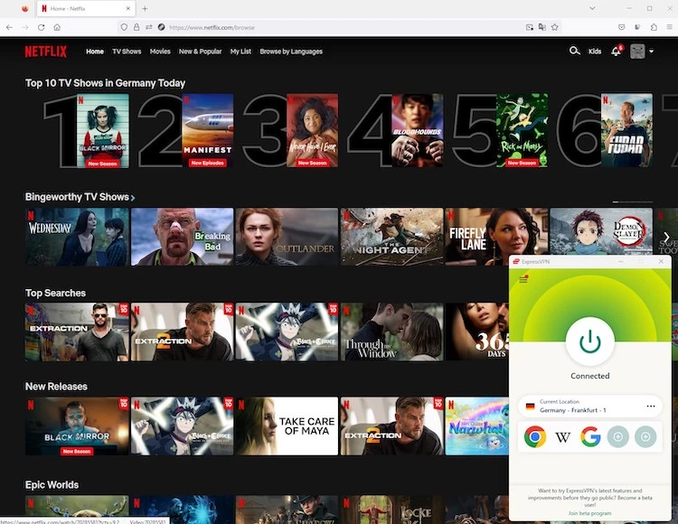This screenshot has width=678, height=524.
Task: Open Rick and Morty poster
Action: click(x=522, y=130)
